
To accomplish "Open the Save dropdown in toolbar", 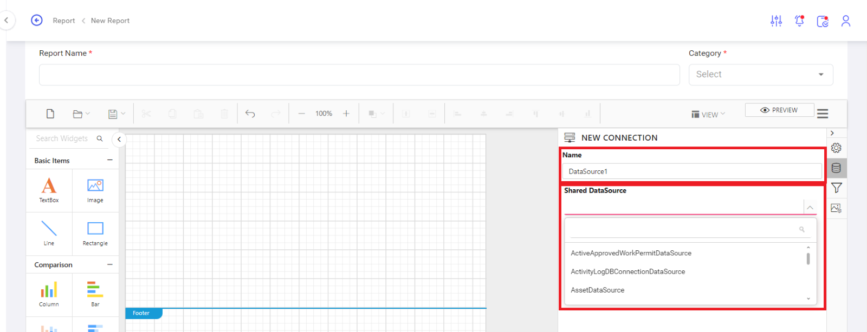I will (117, 114).
